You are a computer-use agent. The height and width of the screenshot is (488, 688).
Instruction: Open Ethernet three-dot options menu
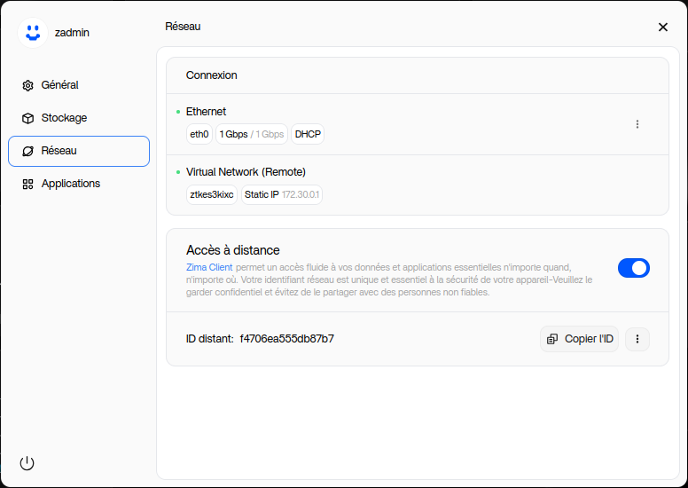[637, 124]
